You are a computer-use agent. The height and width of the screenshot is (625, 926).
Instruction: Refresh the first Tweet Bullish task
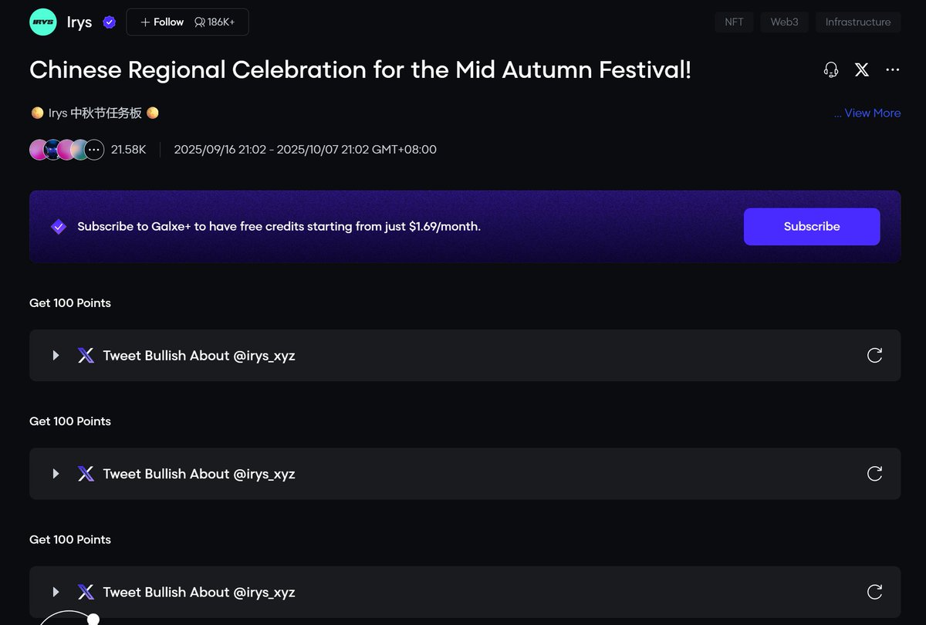874,355
